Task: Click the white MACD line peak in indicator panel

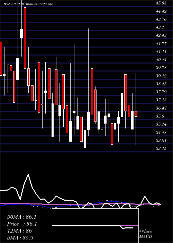Action: 28,175
